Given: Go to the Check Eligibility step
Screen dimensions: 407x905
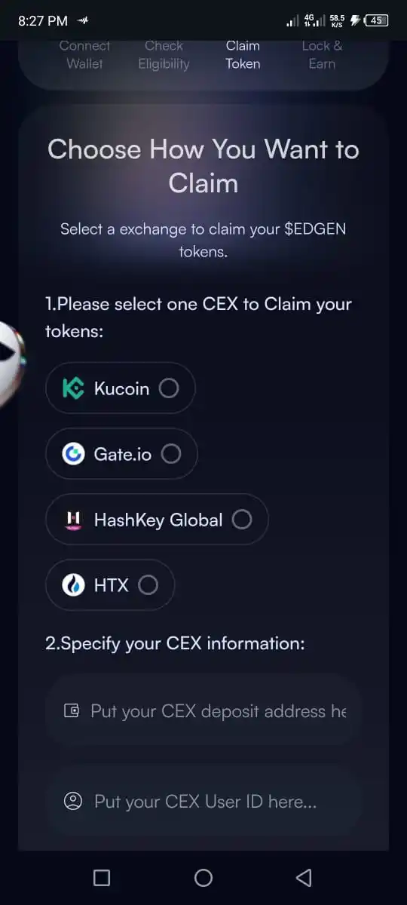Looking at the screenshot, I should click(164, 54).
